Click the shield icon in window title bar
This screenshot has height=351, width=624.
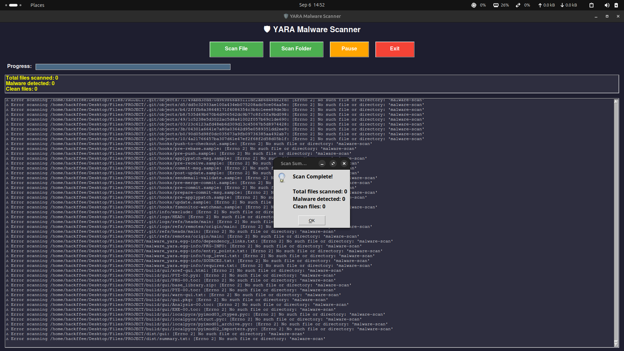click(x=286, y=16)
